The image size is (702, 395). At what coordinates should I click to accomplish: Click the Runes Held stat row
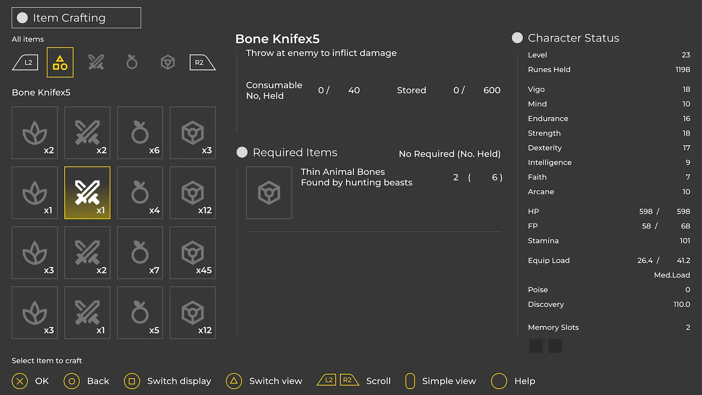tap(609, 69)
